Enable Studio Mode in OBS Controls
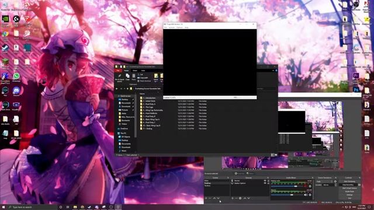Image resolution: width=374 pixels, height=210 pixels. point(349,191)
